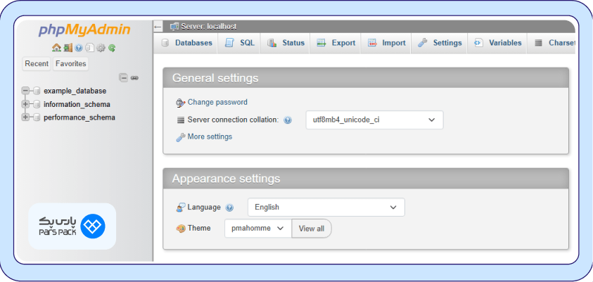Click the Recent tables button

tap(37, 63)
